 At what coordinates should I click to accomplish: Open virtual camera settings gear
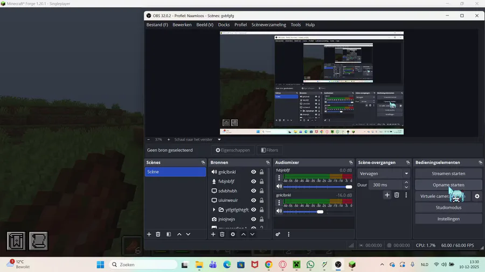pos(477,196)
